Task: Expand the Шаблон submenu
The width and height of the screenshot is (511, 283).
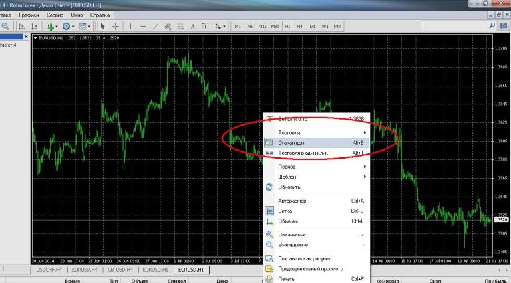Action: [x=317, y=177]
